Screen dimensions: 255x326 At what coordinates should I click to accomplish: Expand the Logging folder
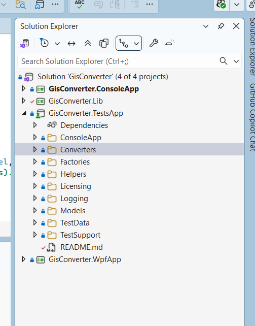pyautogui.click(x=35, y=199)
